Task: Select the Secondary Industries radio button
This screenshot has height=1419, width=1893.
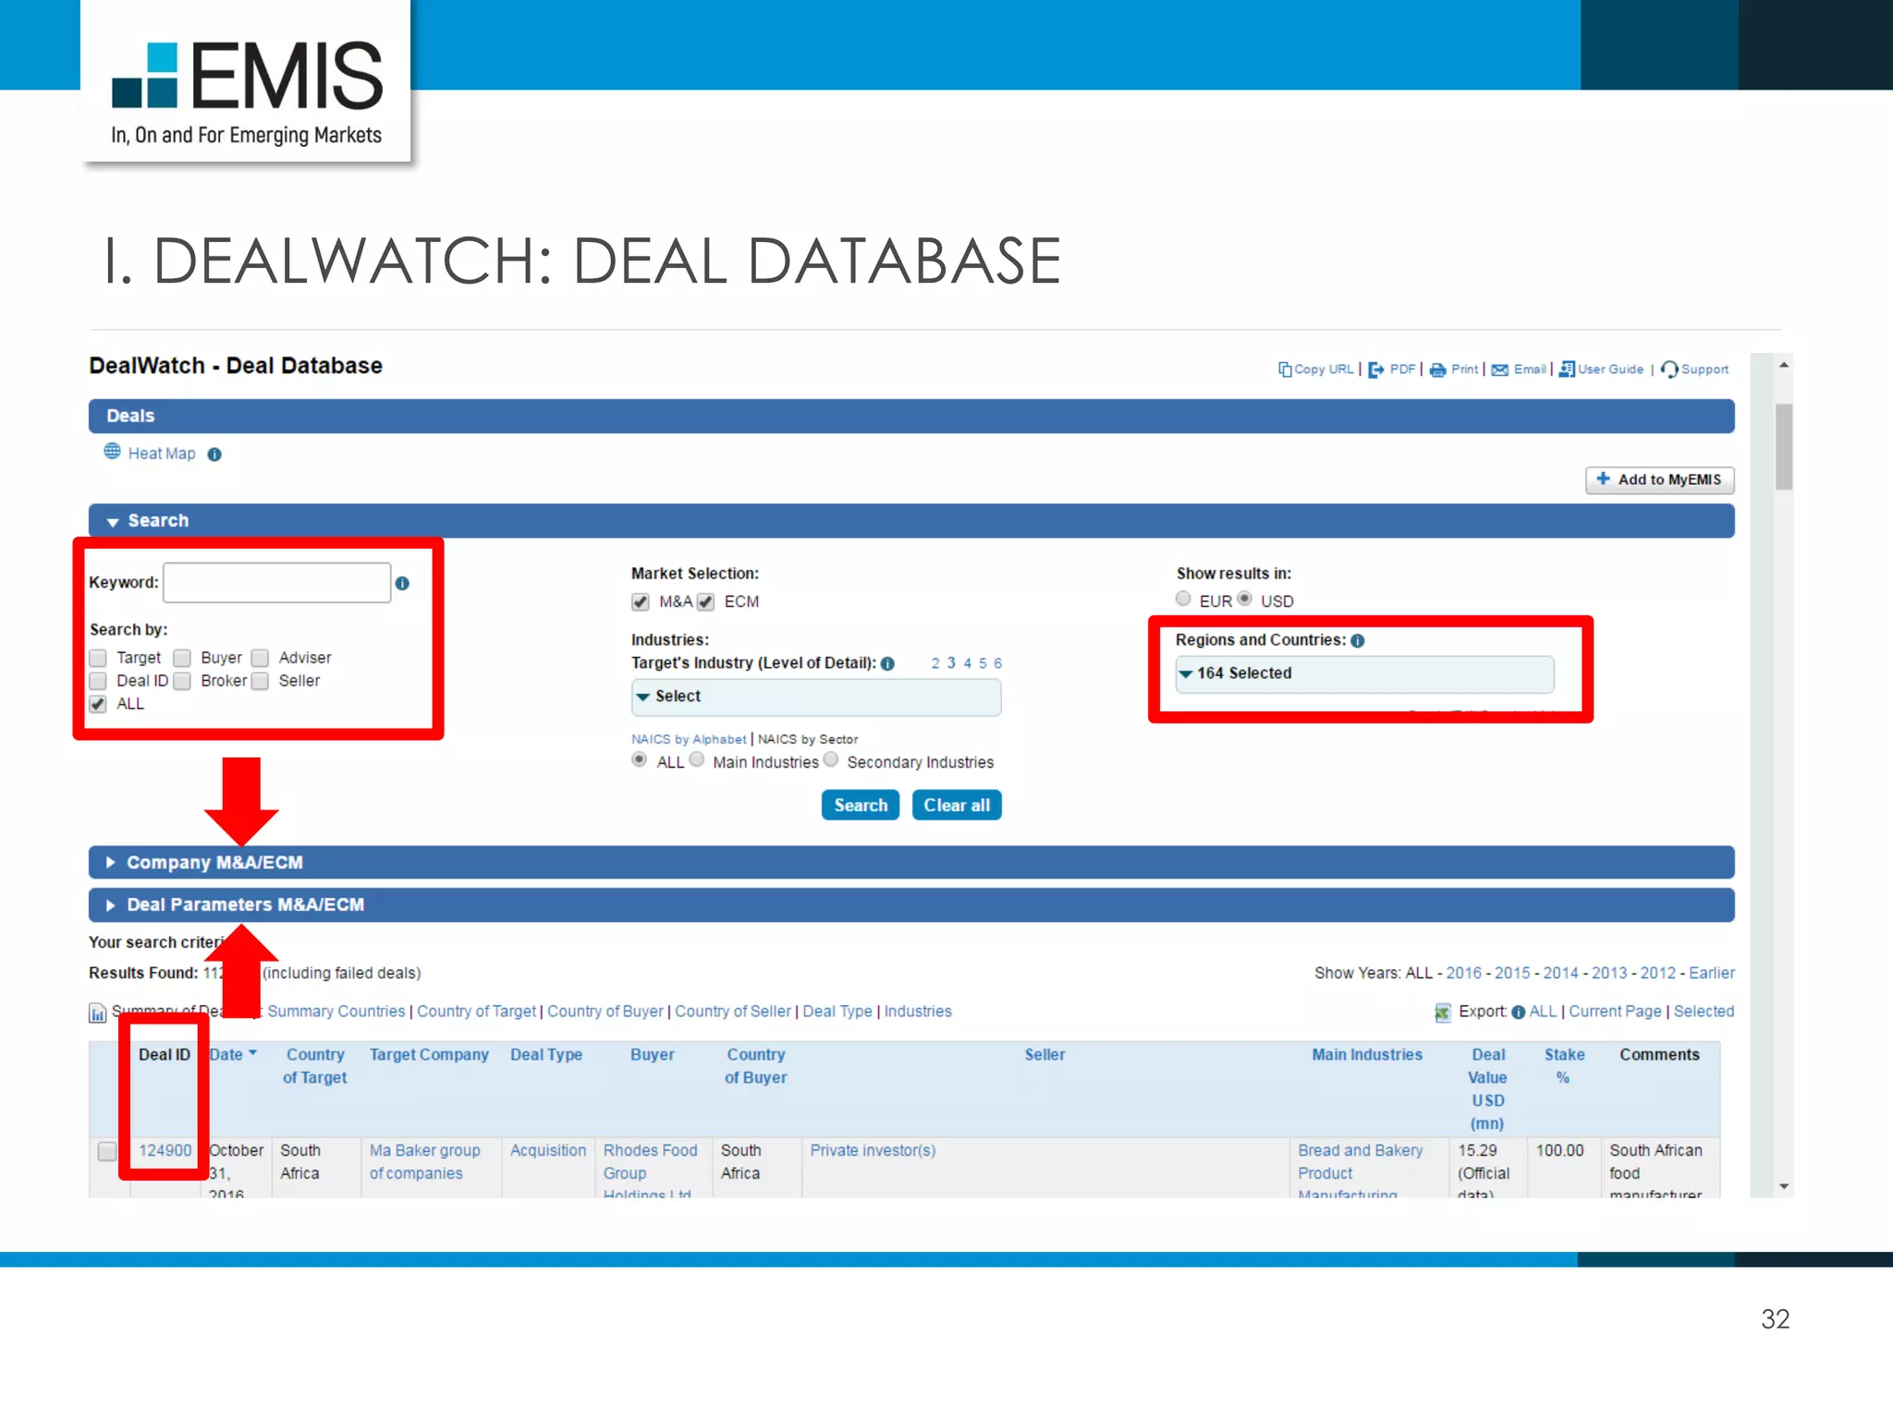Action: pyautogui.click(x=831, y=759)
